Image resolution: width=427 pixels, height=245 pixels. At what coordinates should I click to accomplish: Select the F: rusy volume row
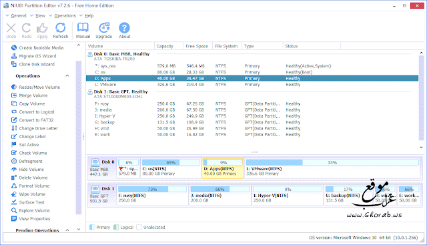(252, 104)
